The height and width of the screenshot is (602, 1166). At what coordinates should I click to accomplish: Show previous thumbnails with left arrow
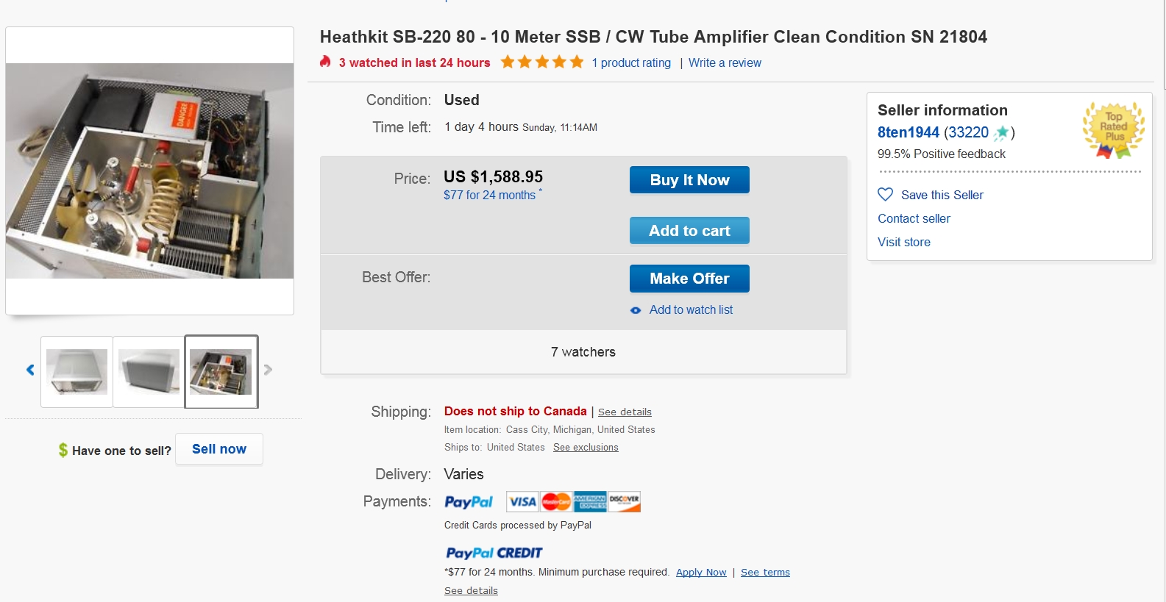[30, 370]
